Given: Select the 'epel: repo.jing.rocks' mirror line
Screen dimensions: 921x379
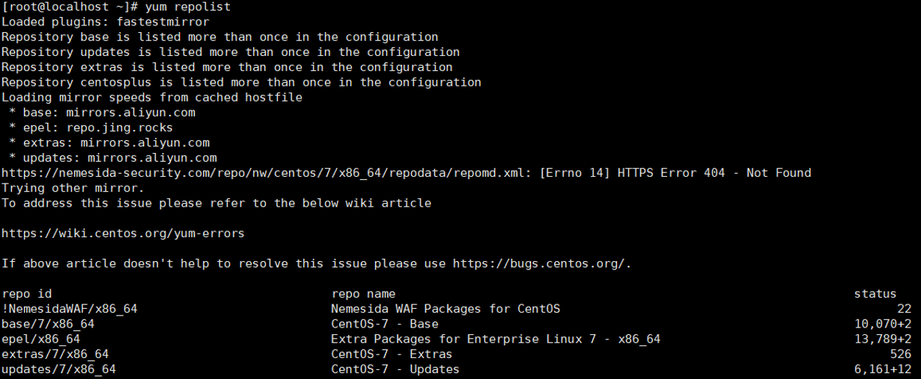Looking at the screenshot, I should tap(91, 128).
